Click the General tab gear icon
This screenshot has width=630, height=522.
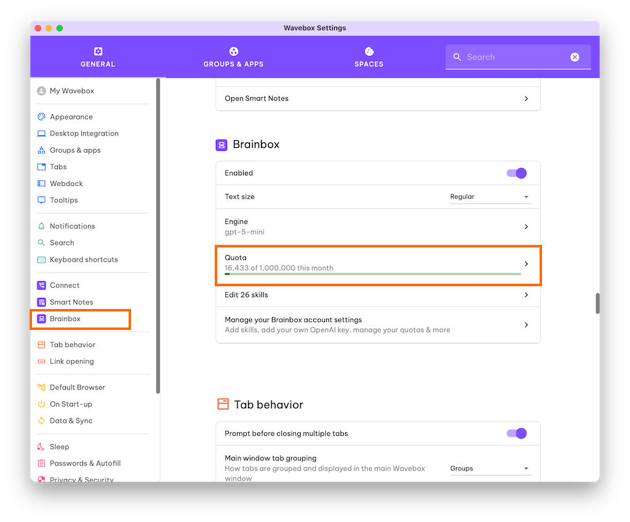98,51
